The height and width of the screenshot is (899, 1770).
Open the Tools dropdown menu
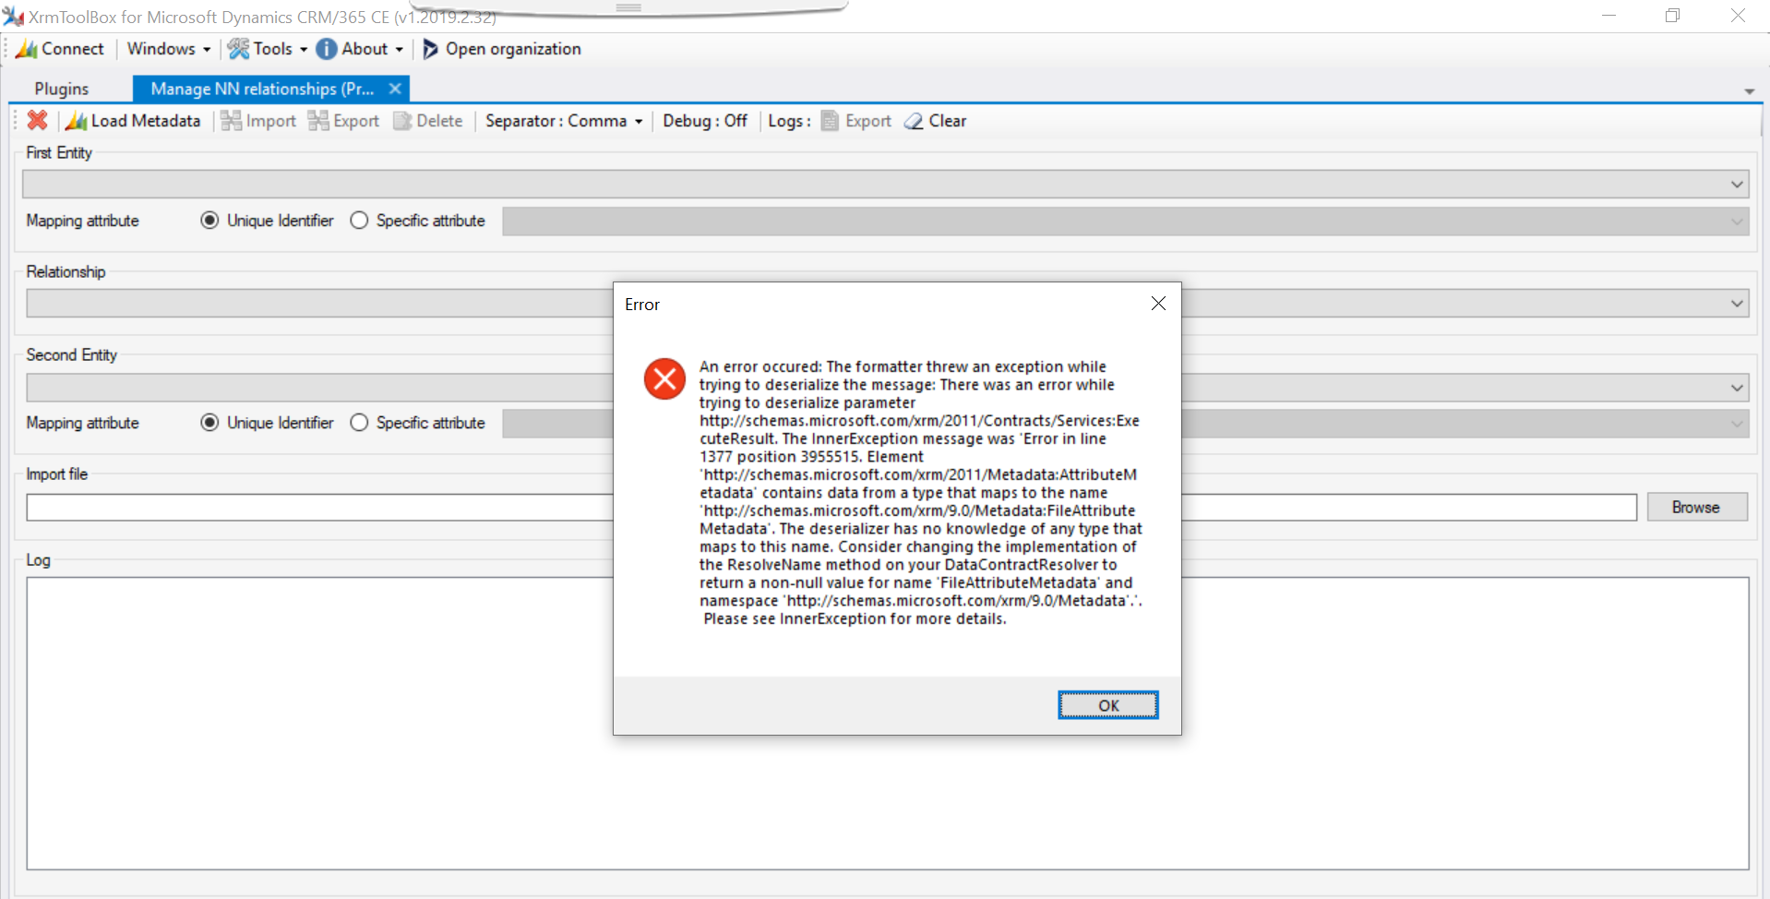(x=268, y=49)
